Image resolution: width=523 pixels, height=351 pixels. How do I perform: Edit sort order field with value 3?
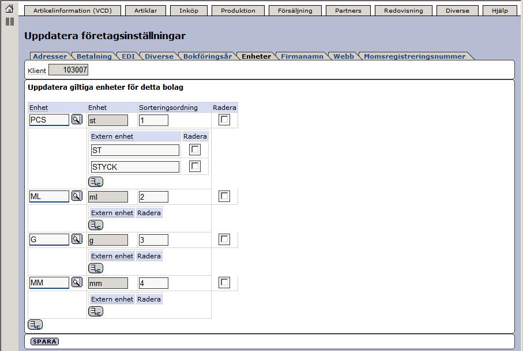tap(153, 240)
